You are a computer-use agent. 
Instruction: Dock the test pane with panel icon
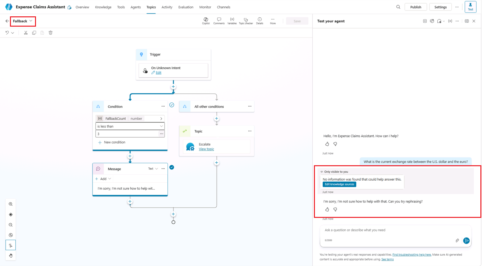click(467, 21)
